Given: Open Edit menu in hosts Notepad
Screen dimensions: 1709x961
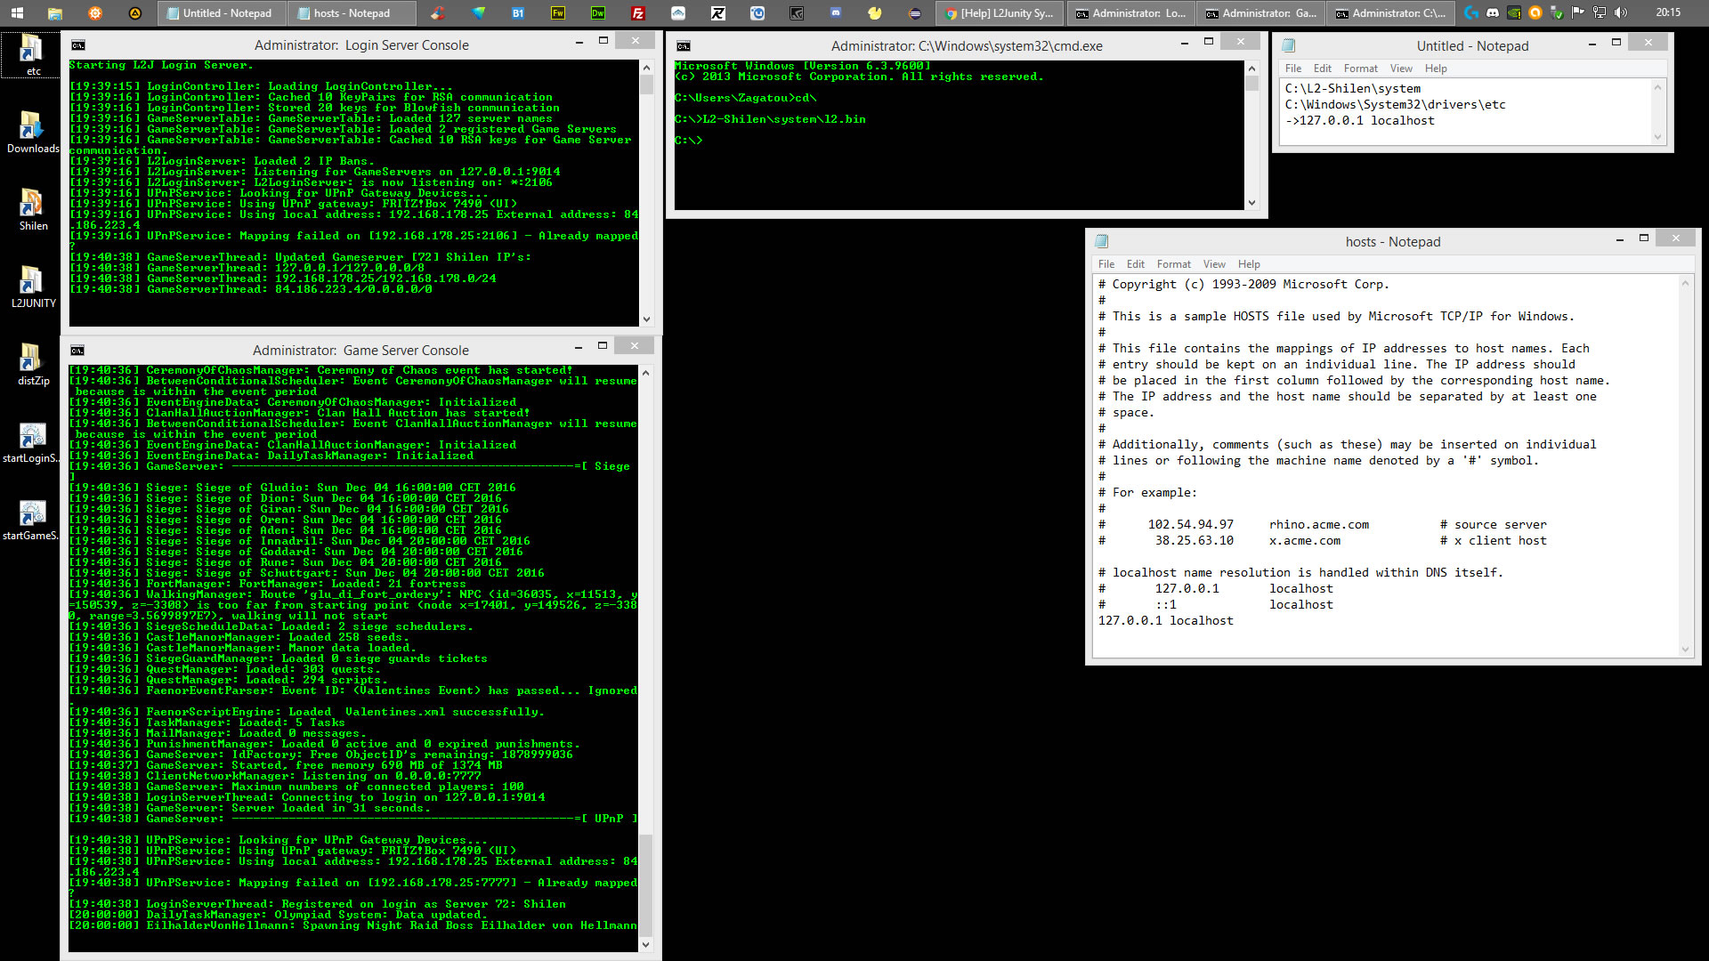Looking at the screenshot, I should click(x=1135, y=264).
